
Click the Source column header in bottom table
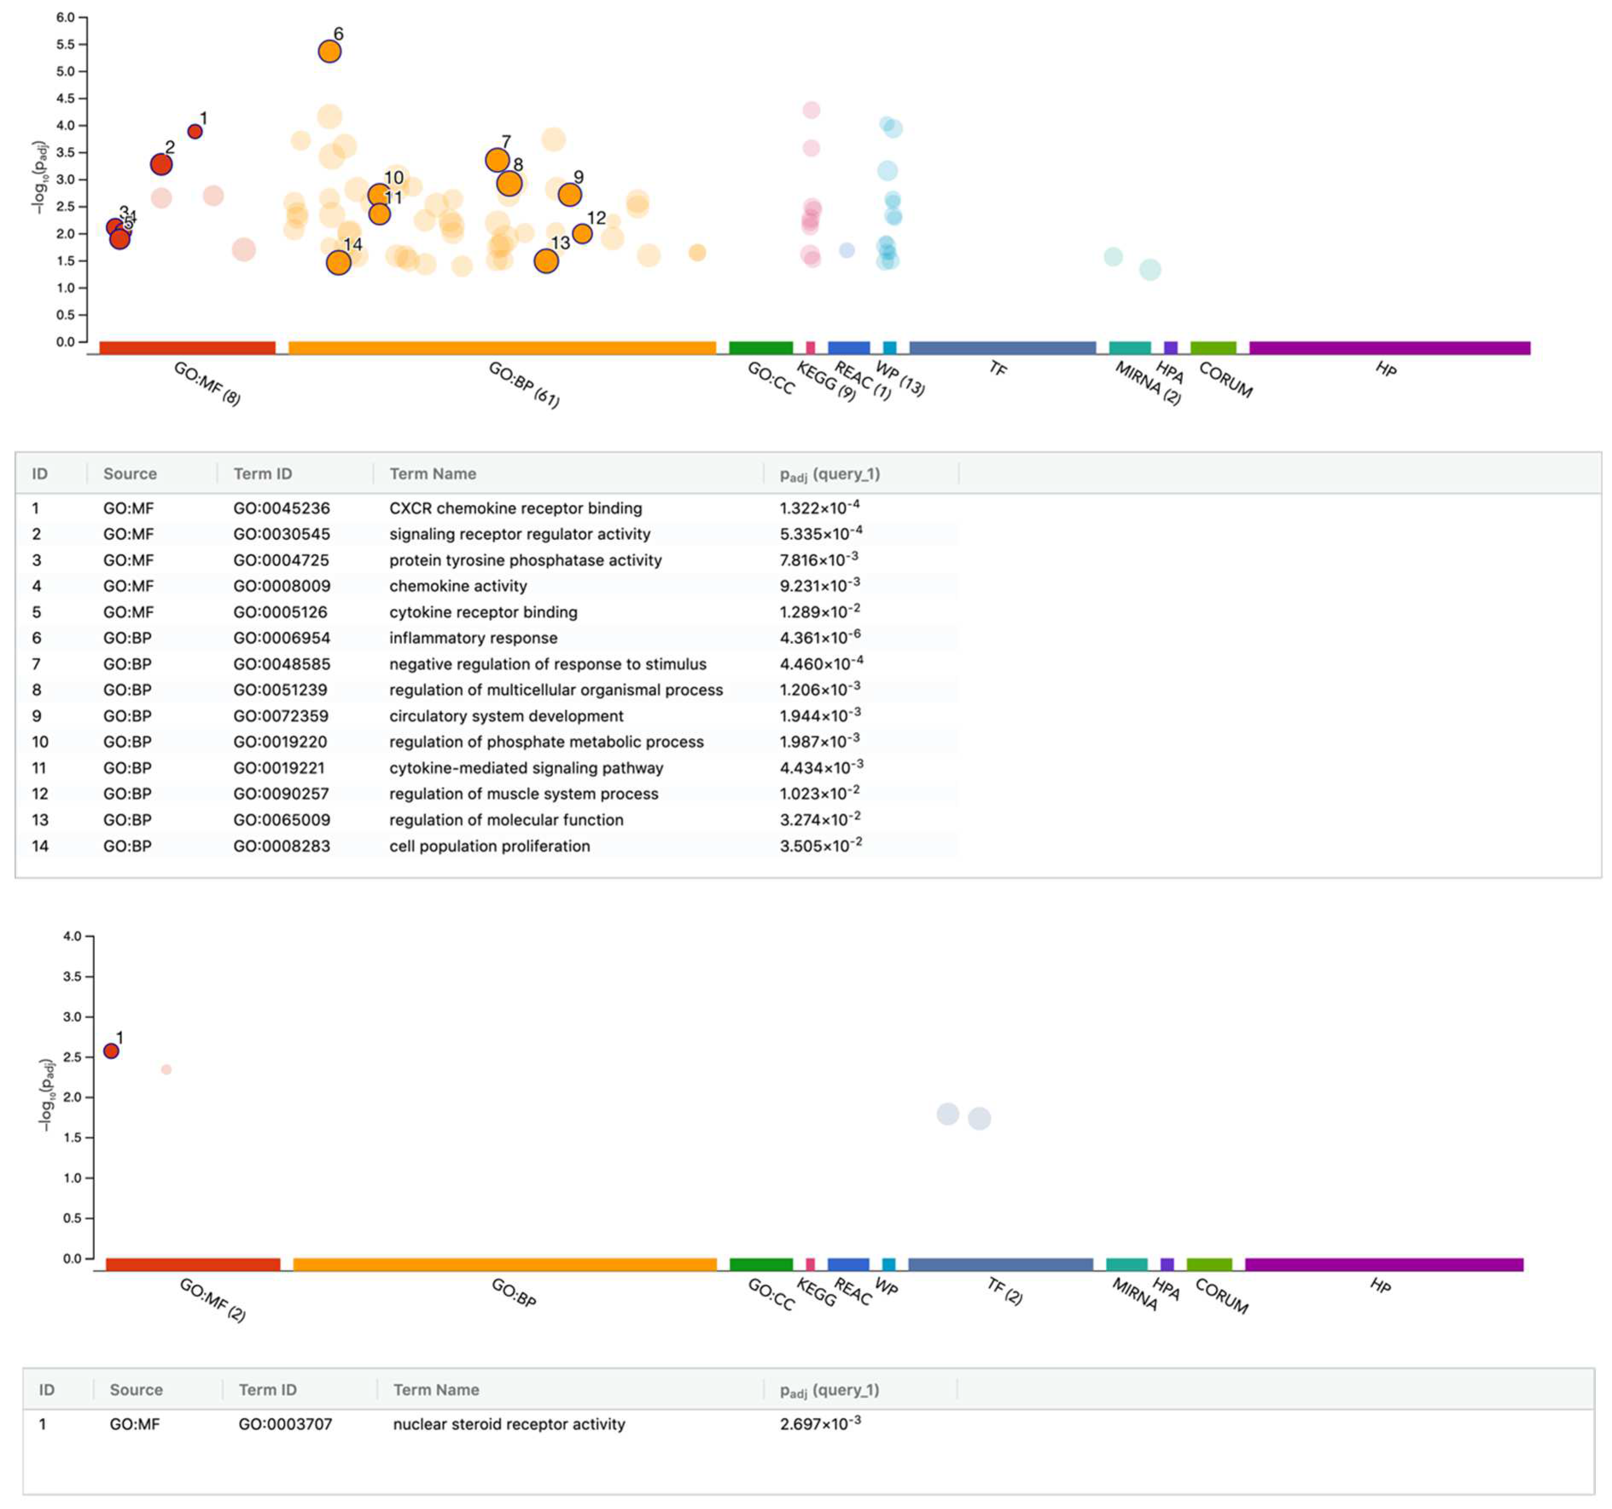135,1390
